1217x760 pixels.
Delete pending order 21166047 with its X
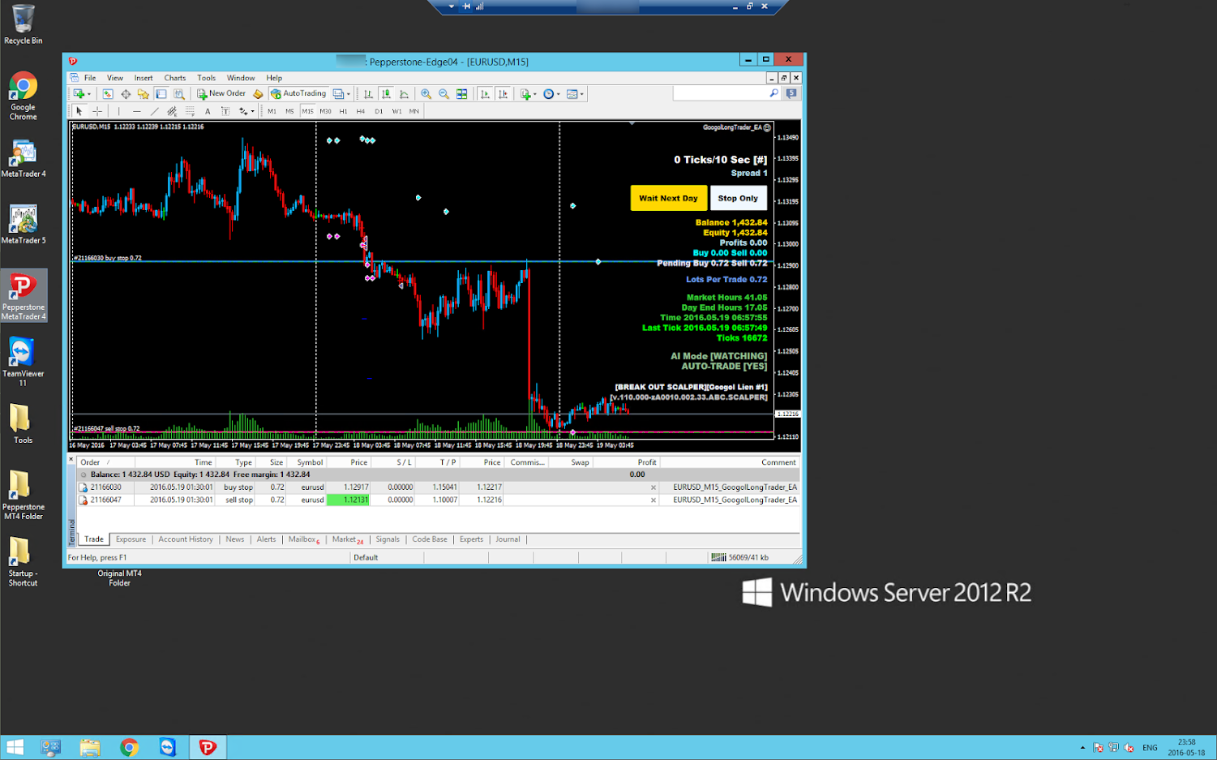[x=653, y=500]
